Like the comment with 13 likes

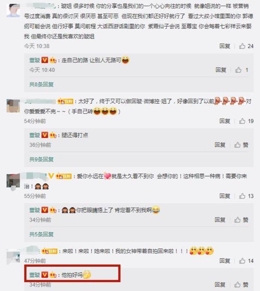(x=246, y=196)
